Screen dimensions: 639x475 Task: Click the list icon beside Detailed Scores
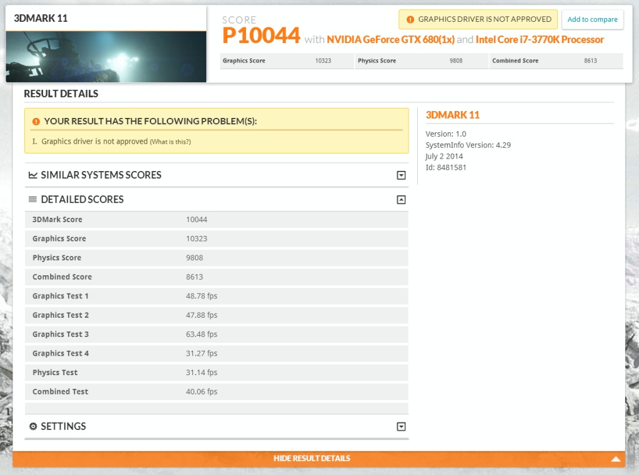click(33, 200)
